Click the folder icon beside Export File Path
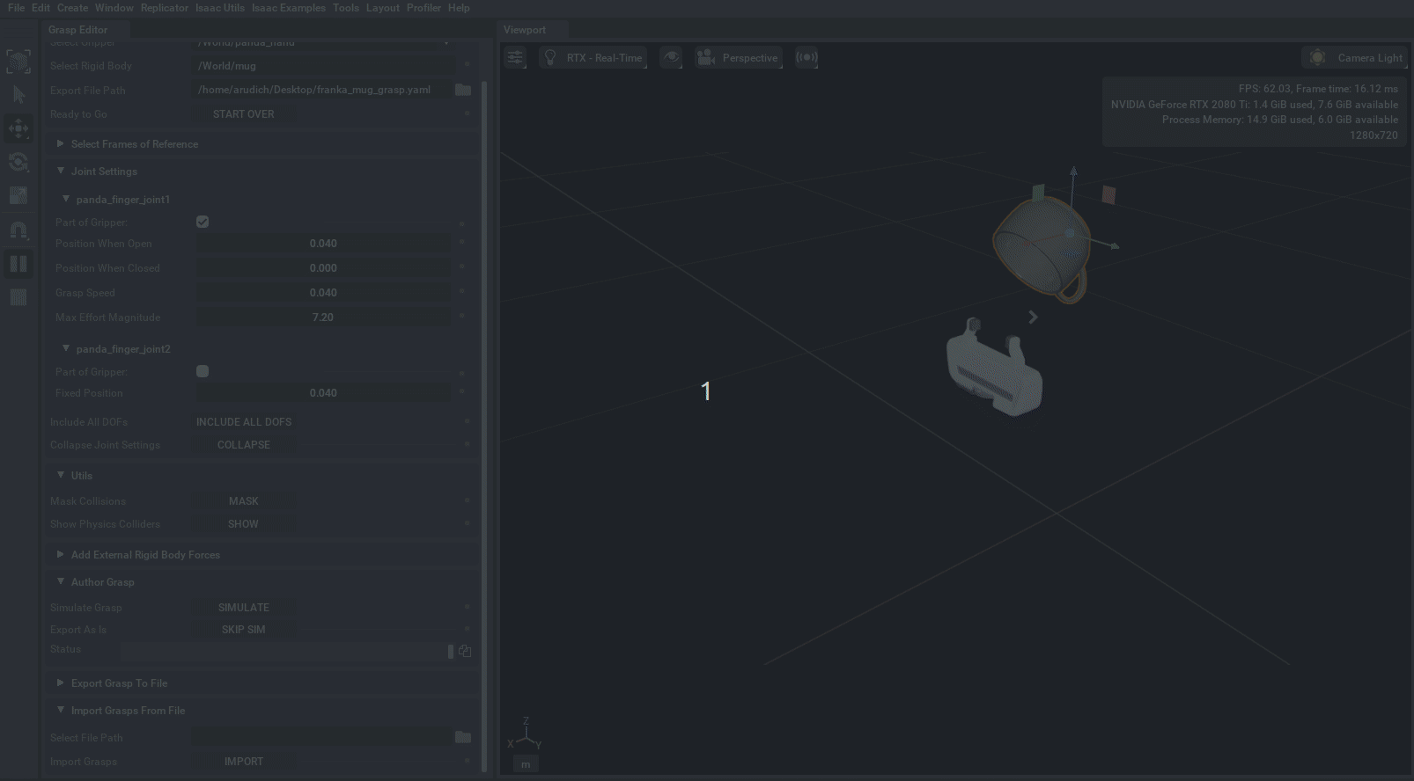 tap(463, 90)
